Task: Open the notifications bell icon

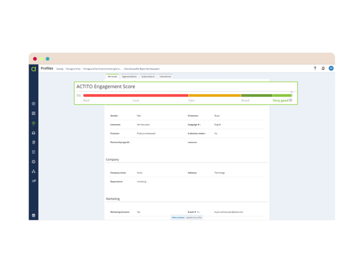Action: tap(323, 68)
